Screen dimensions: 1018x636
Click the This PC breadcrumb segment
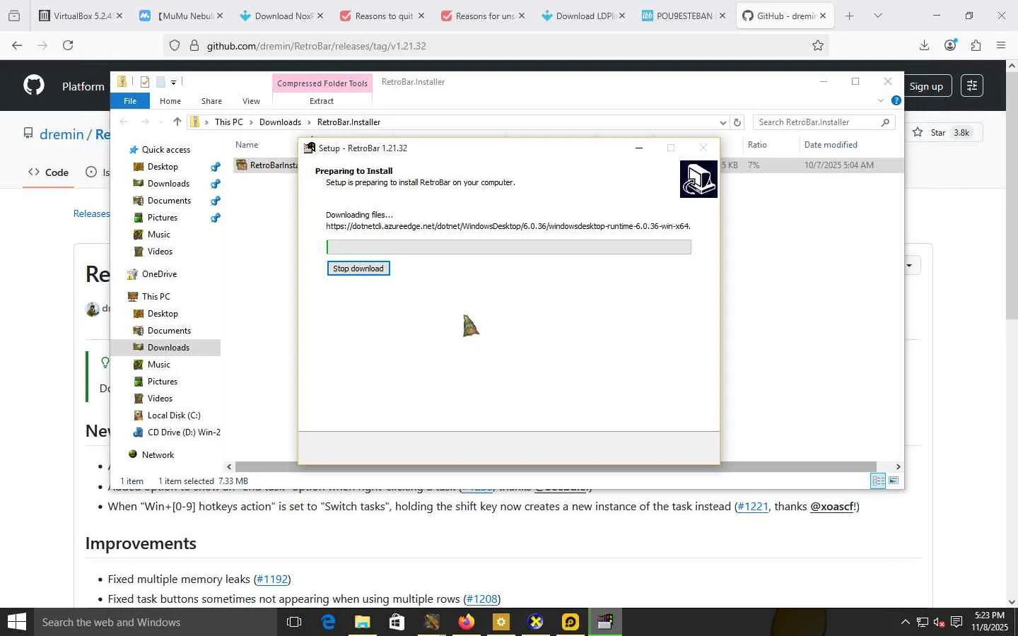coord(228,122)
